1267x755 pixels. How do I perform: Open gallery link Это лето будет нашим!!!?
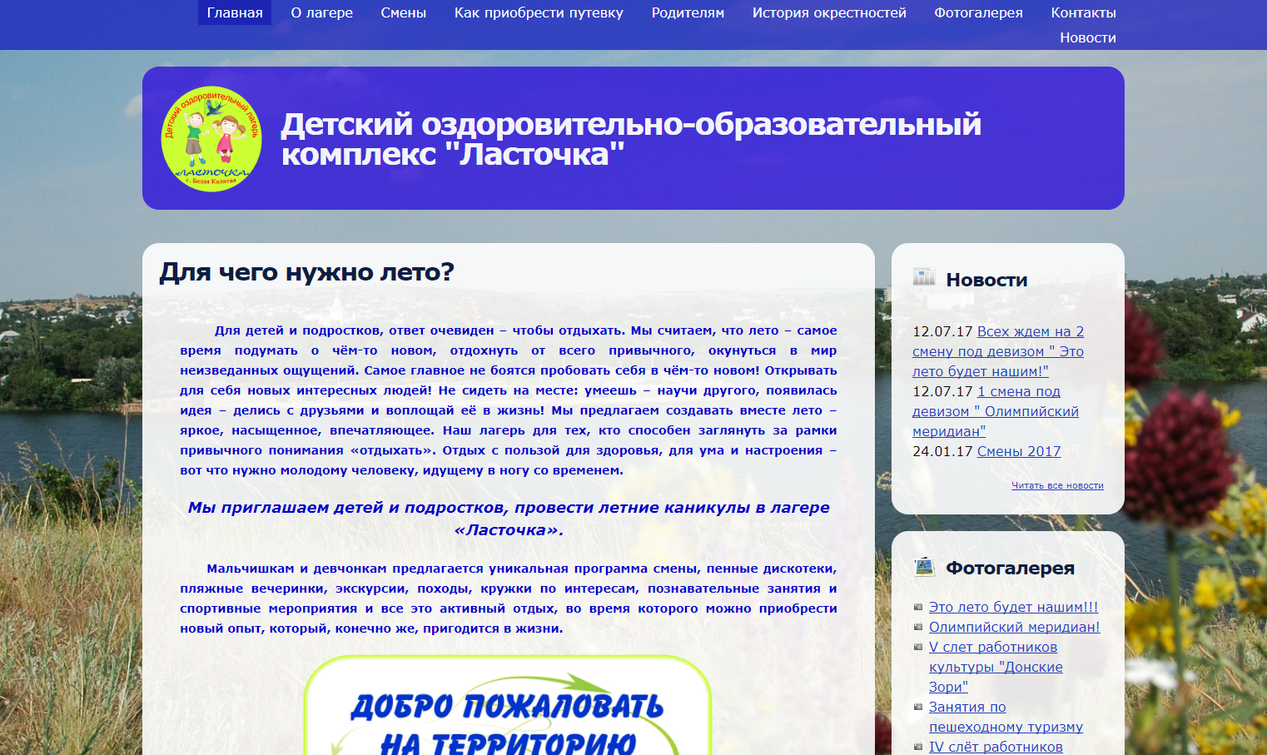[x=1013, y=607]
